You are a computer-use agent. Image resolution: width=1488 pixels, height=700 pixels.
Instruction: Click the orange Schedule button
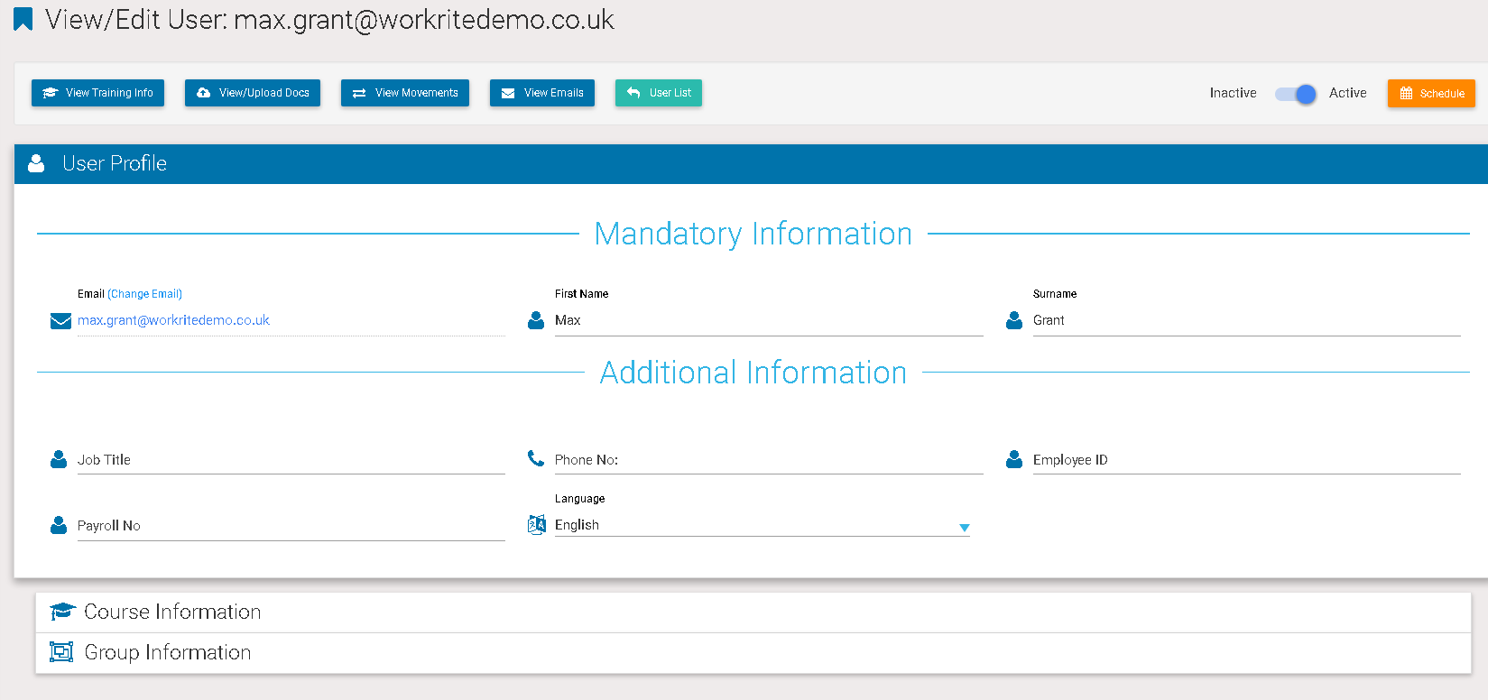click(x=1431, y=93)
